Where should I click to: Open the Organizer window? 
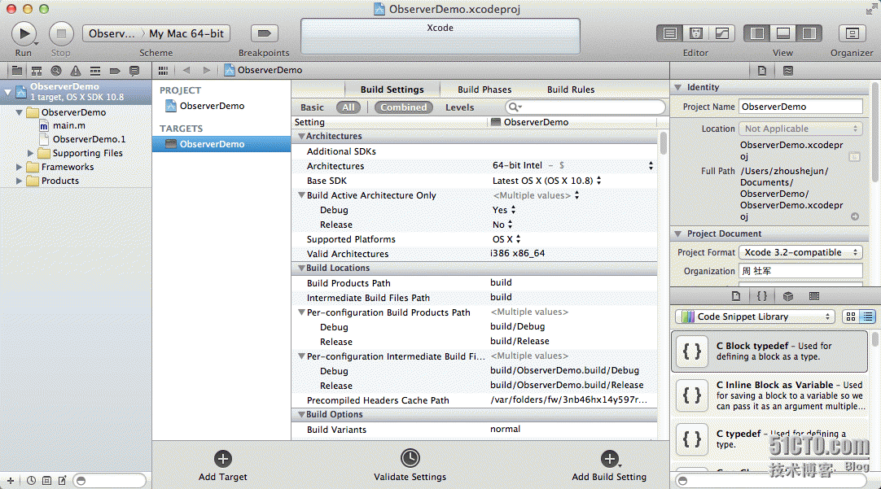pyautogui.click(x=852, y=33)
